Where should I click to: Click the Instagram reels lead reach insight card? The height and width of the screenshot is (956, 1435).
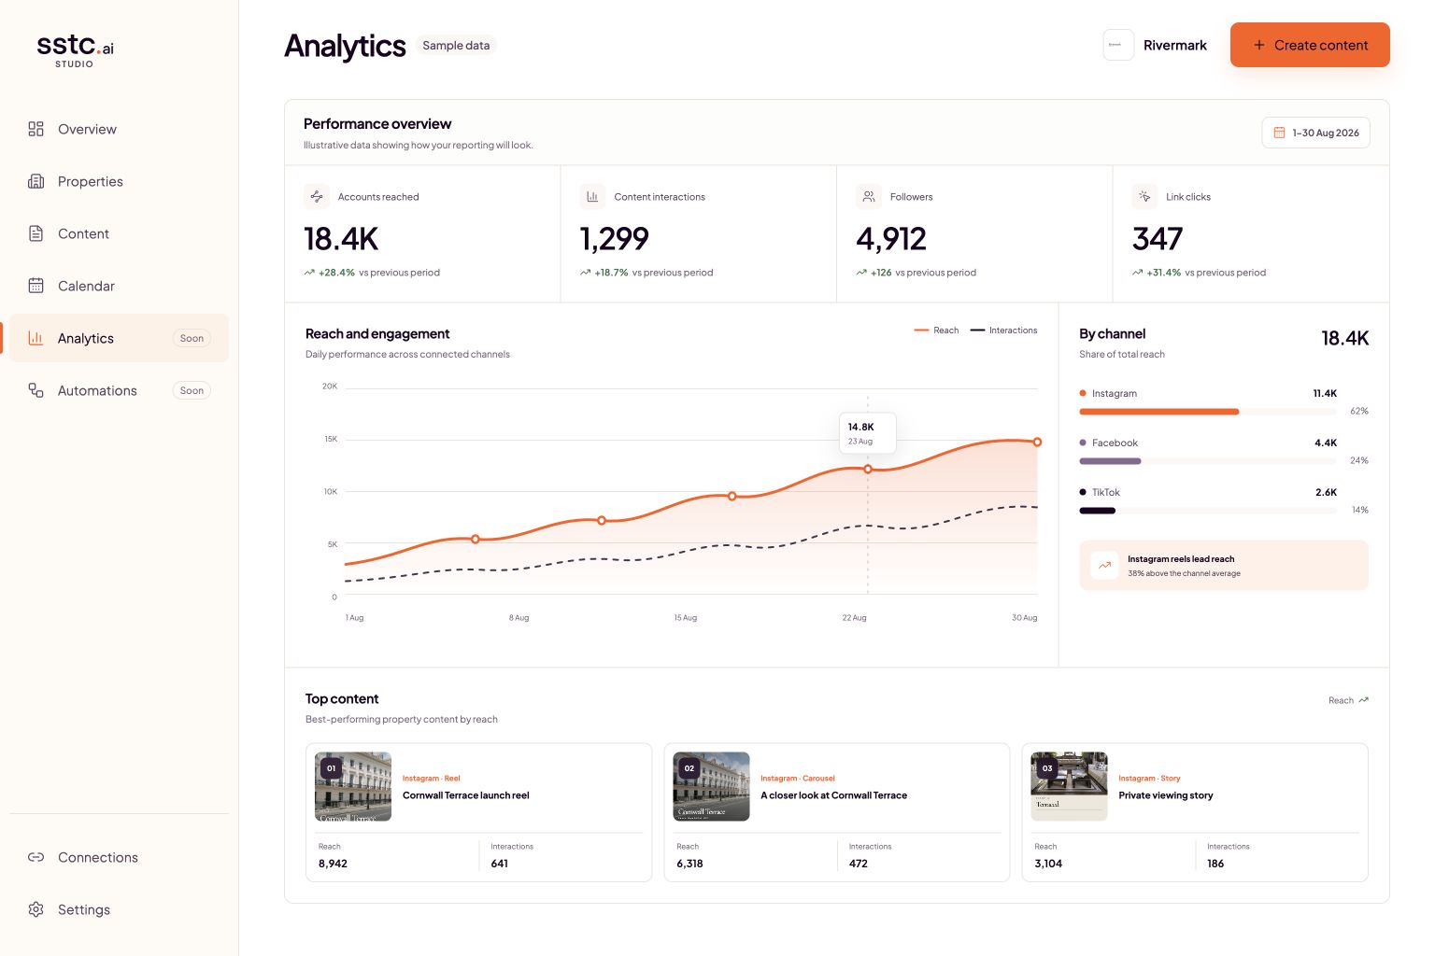(x=1224, y=565)
